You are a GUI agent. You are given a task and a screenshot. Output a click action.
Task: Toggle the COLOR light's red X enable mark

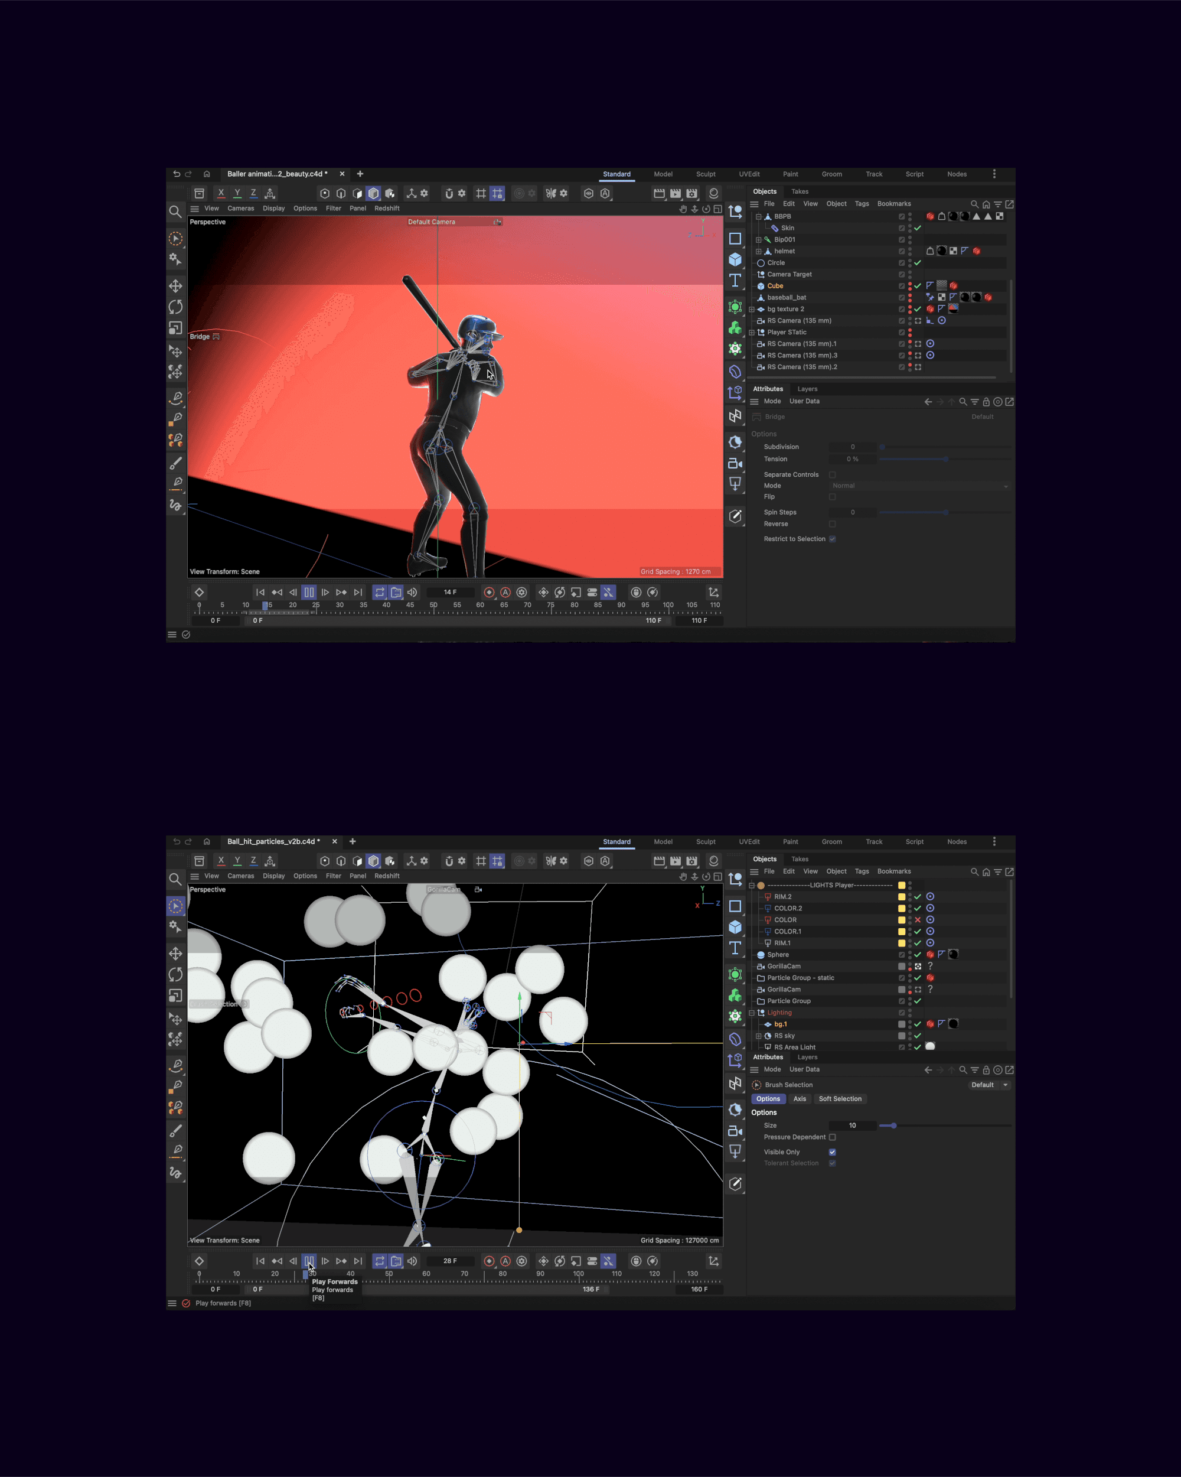(x=918, y=920)
